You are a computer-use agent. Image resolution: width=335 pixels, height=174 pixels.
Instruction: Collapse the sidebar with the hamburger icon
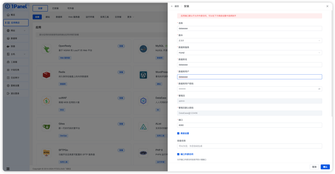8,169
